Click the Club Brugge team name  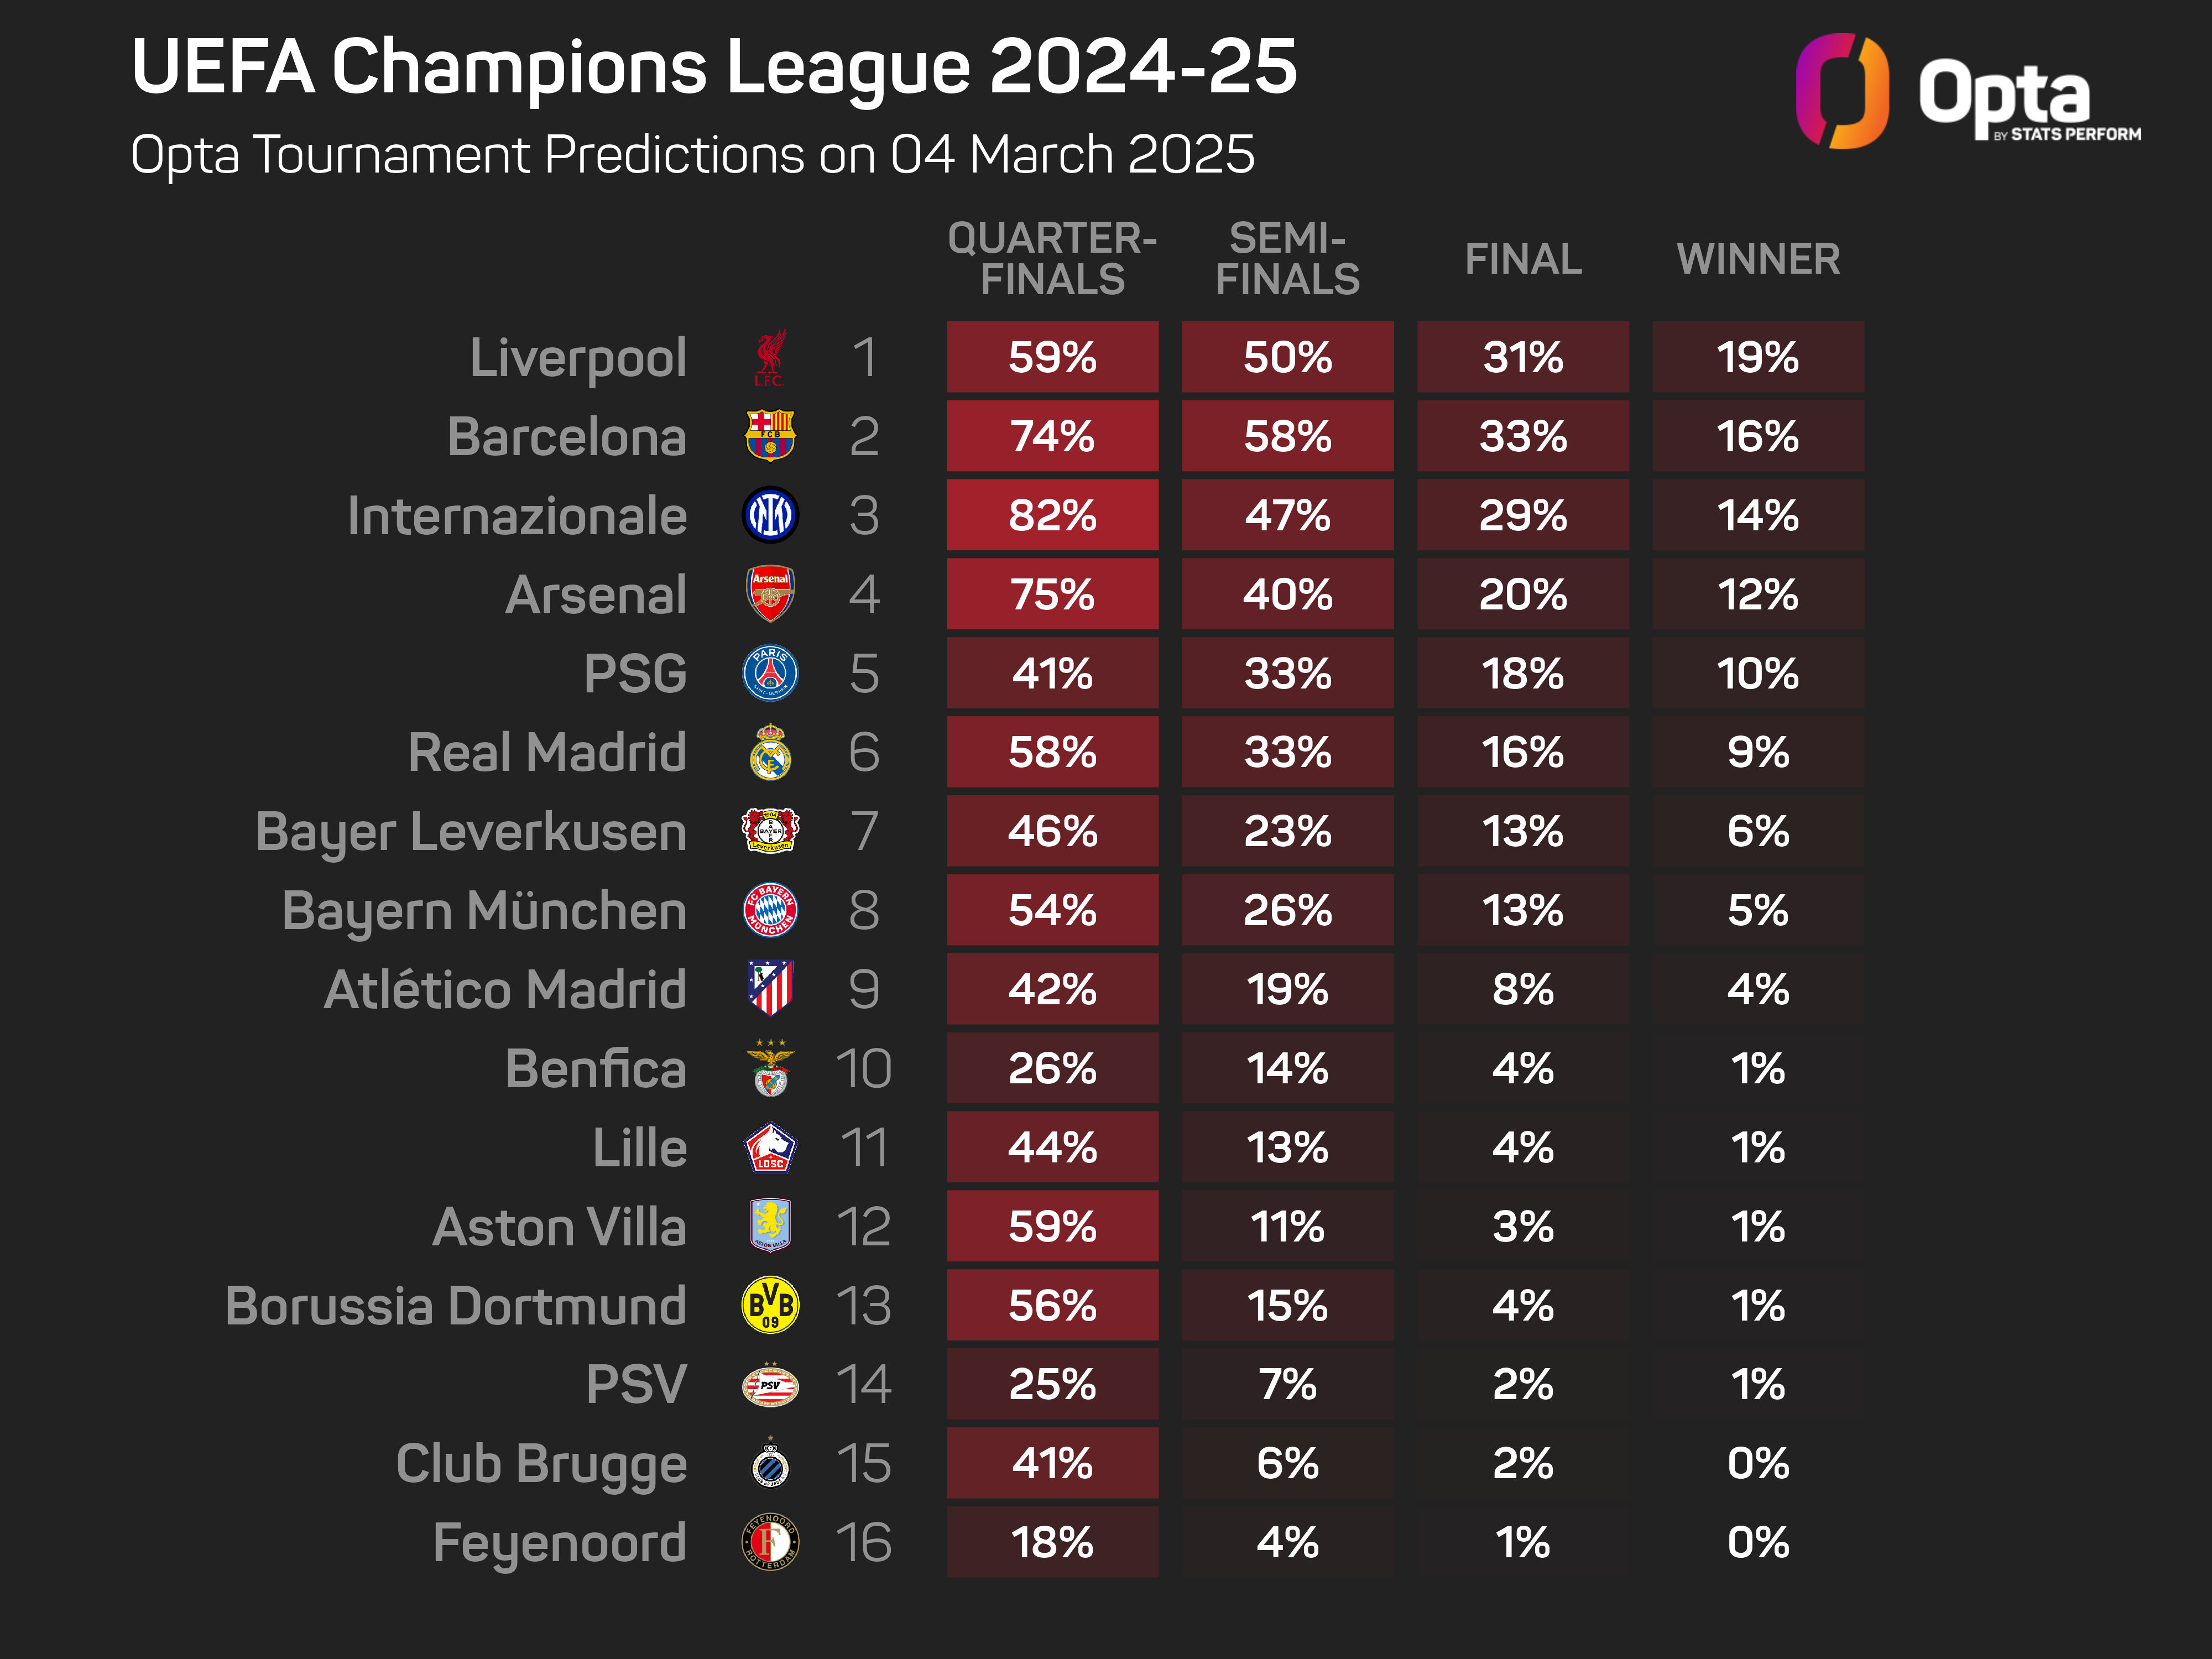coord(541,1464)
